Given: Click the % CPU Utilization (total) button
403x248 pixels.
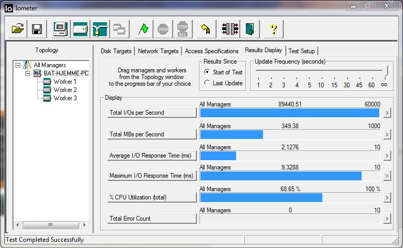Looking at the screenshot, I should click(152, 197).
